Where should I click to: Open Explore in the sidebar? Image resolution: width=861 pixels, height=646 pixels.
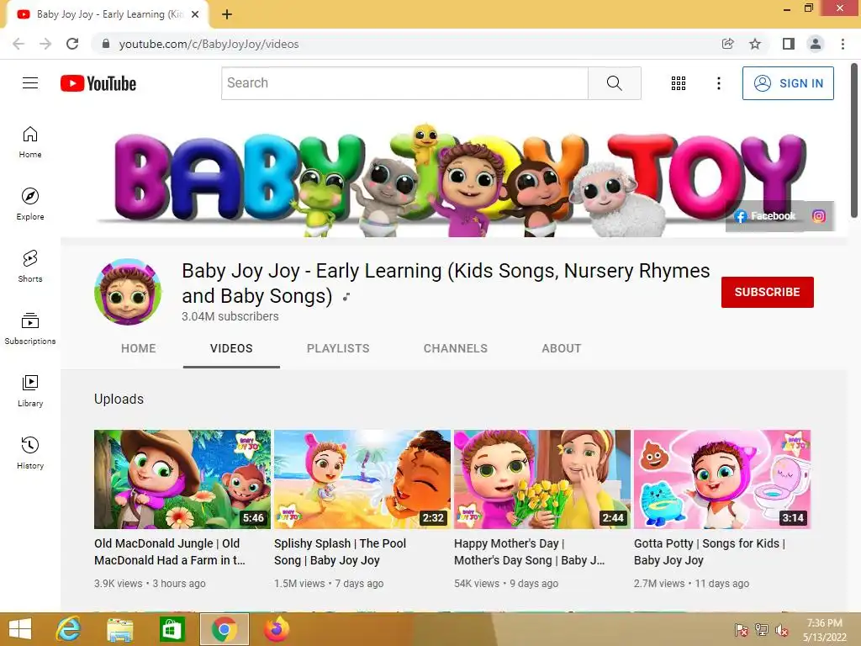[x=30, y=204]
